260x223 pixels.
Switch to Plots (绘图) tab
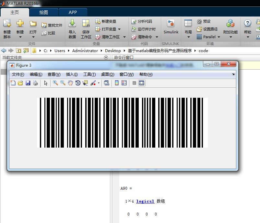44,12
